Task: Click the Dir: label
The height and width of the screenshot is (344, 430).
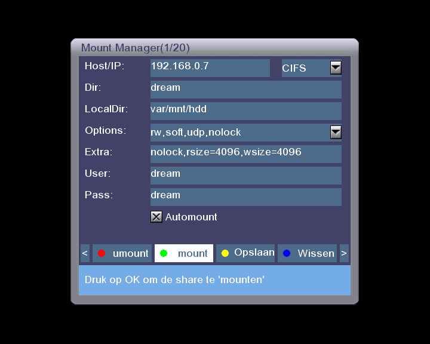Action: 93,88
